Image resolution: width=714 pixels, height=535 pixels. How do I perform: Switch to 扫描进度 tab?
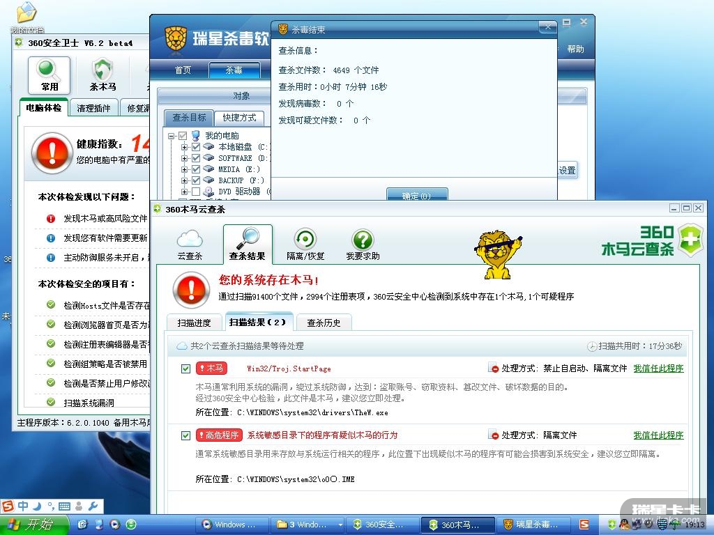[194, 323]
